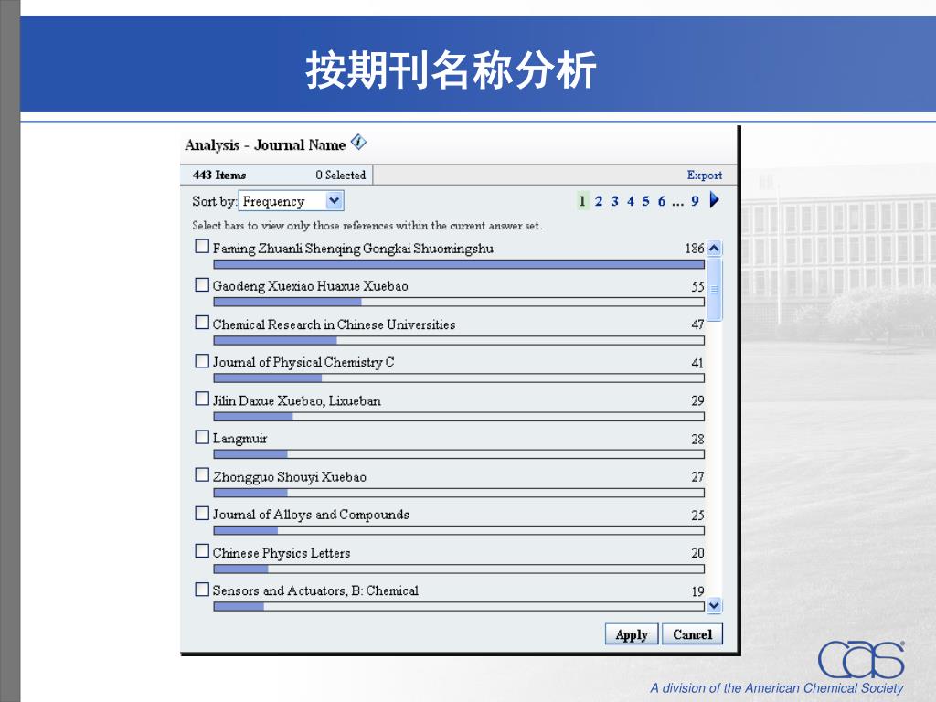This screenshot has height=702, width=936.
Task: Click 'Sensors and Actuators, B: Chemical' label
Action: tap(315, 590)
